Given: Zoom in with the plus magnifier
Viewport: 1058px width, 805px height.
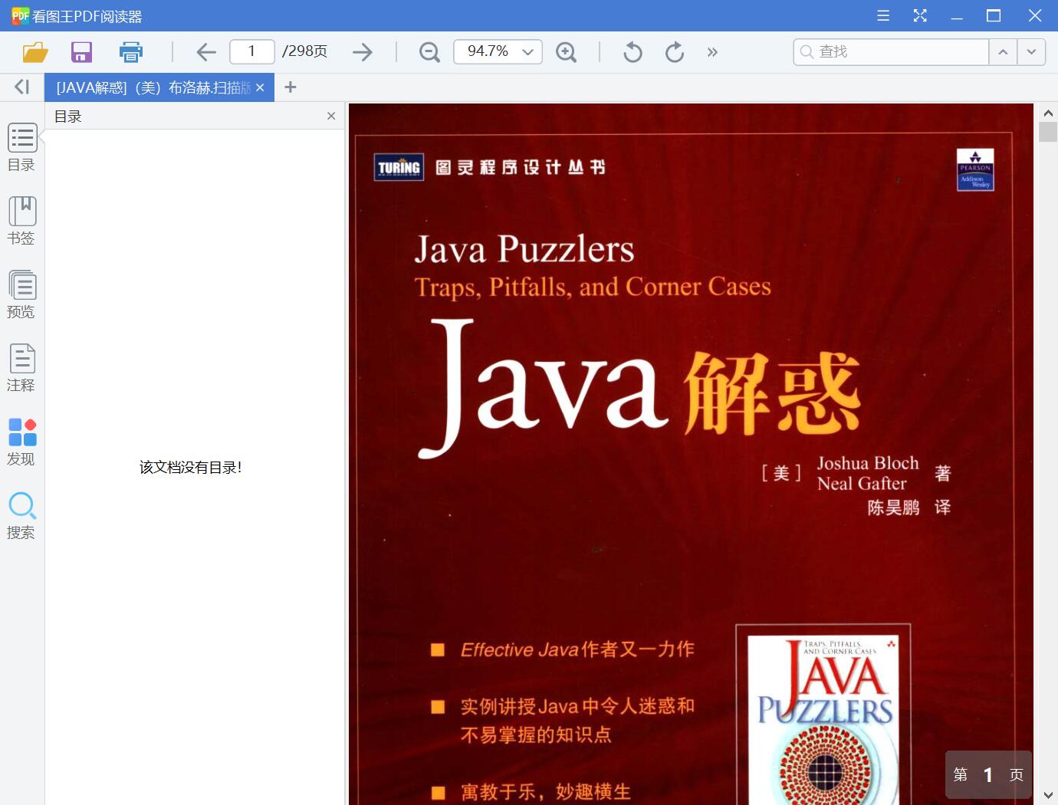Looking at the screenshot, I should 566,52.
